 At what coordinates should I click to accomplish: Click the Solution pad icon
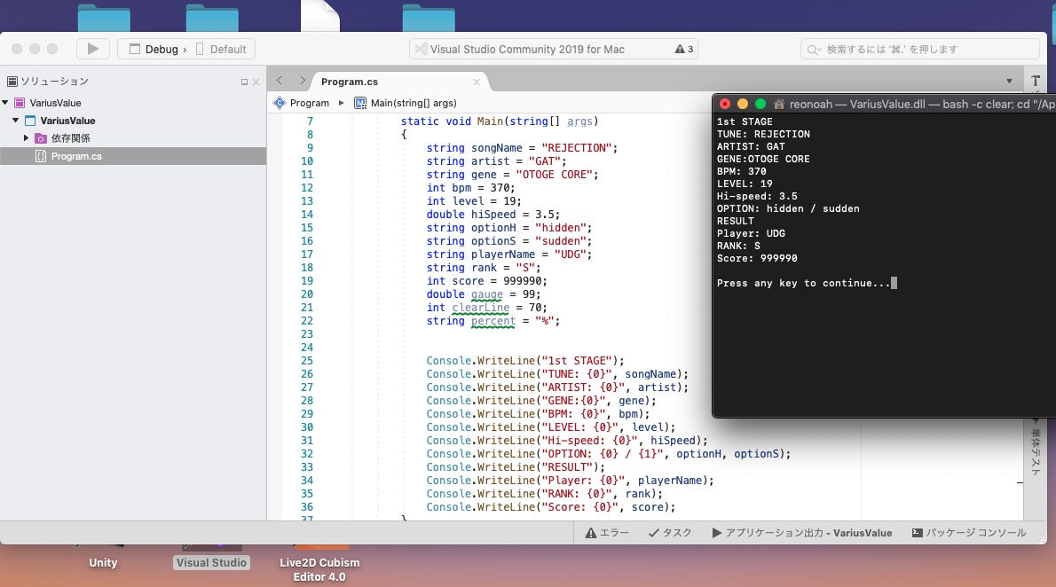point(12,82)
